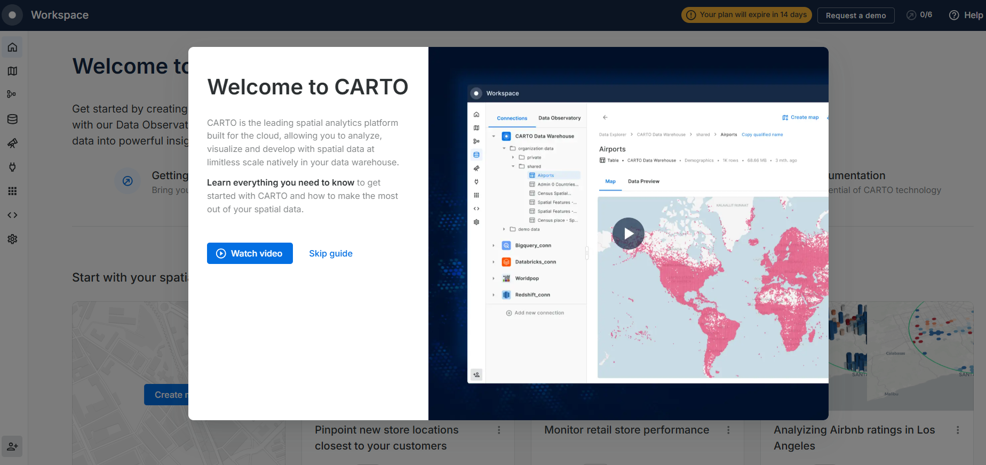The image size is (986, 465).
Task: Click the invite users icon at sidebar bottom
Action: tap(12, 446)
